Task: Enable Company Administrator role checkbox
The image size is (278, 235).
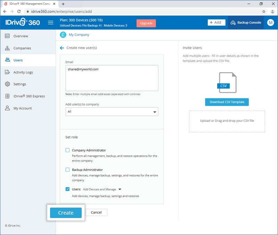Action: (x=67, y=150)
